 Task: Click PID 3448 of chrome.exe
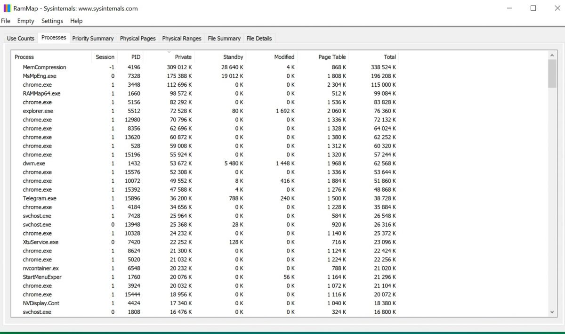[x=134, y=85]
